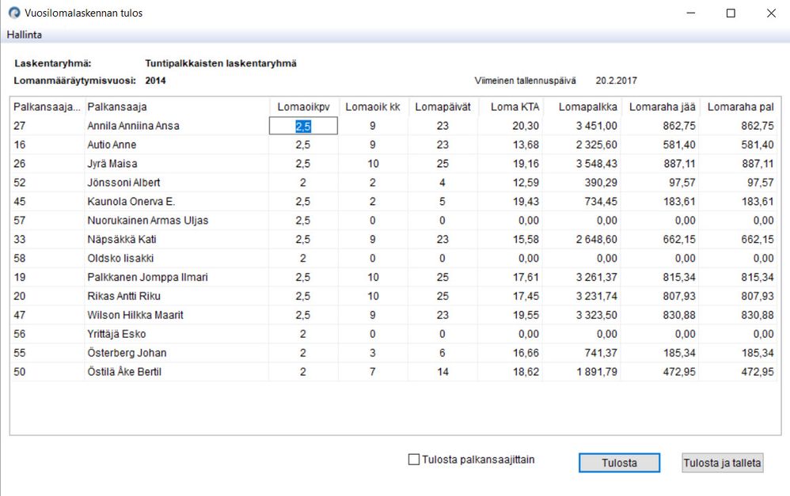Minimize the Vuosilomalaskennan tulos window
790x496 pixels.
[691, 13]
